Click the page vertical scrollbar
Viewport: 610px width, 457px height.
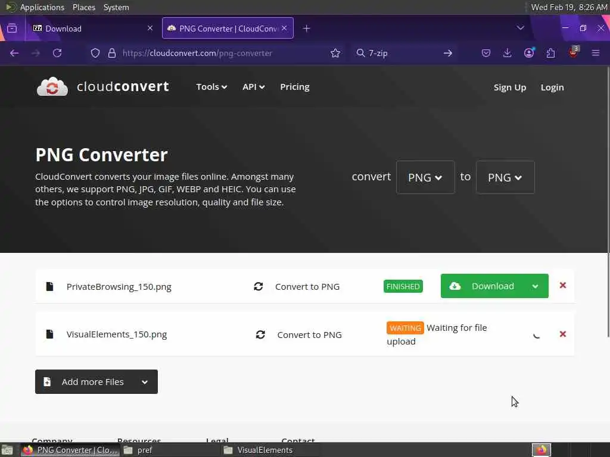(607, 202)
